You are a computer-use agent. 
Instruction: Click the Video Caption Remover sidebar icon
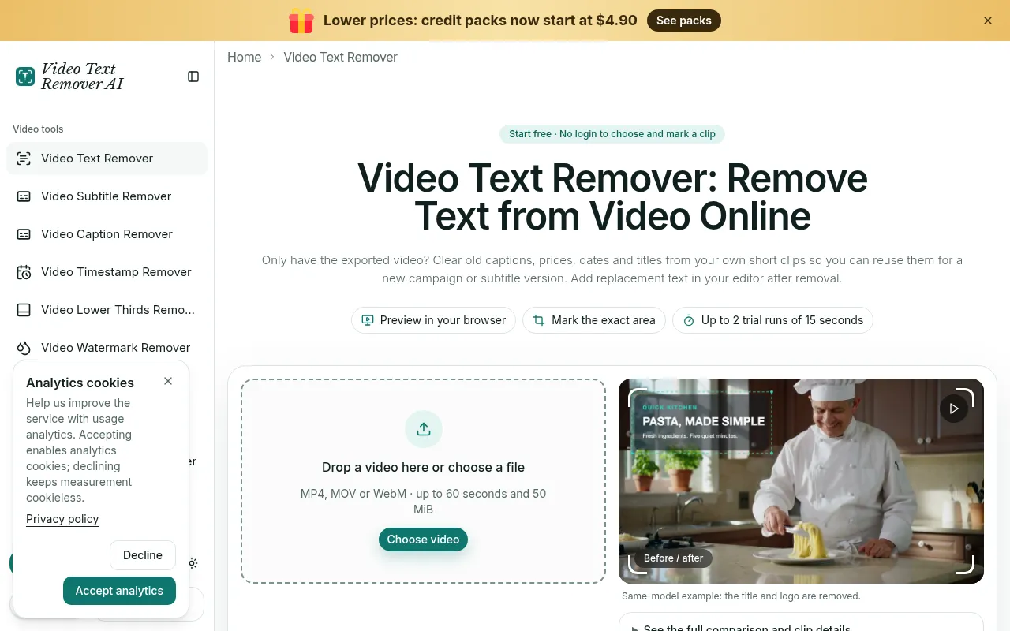tap(24, 234)
